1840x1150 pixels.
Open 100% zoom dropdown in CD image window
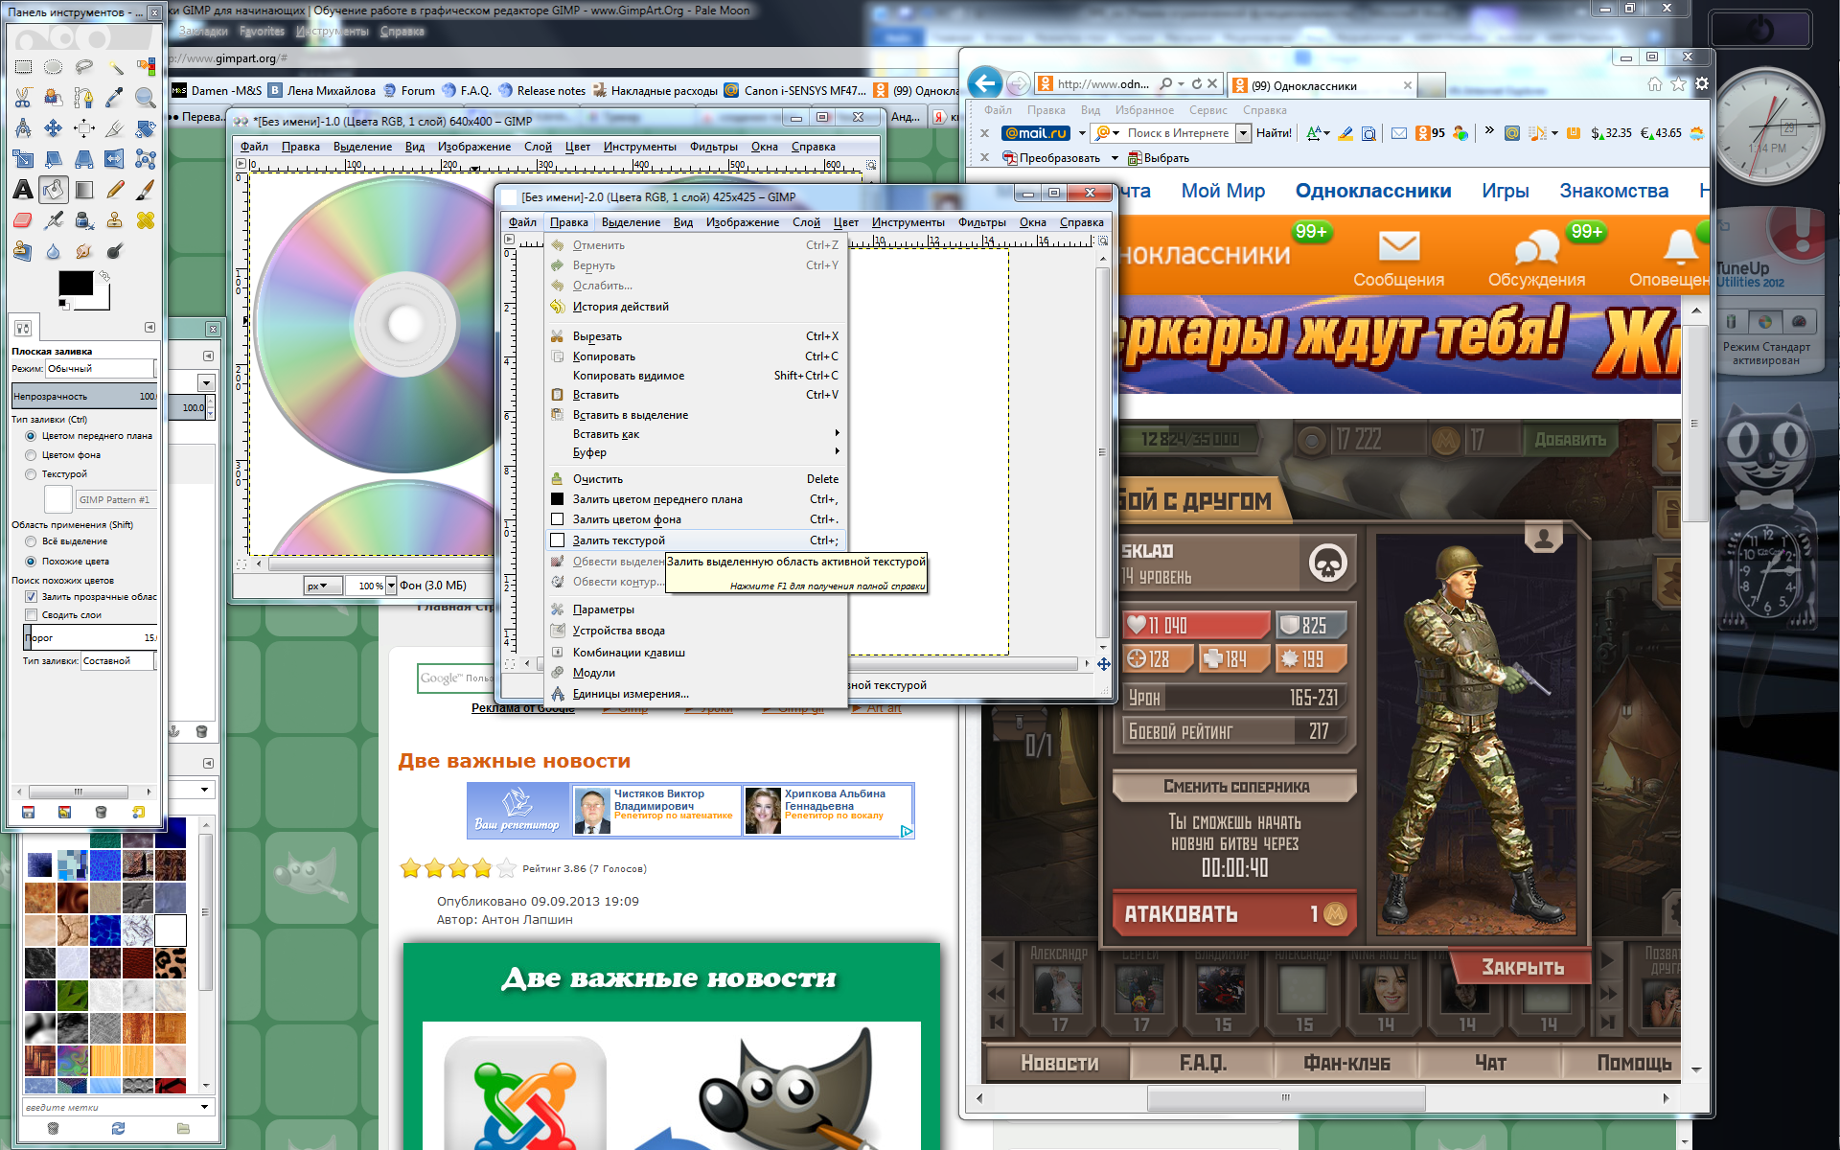[391, 586]
